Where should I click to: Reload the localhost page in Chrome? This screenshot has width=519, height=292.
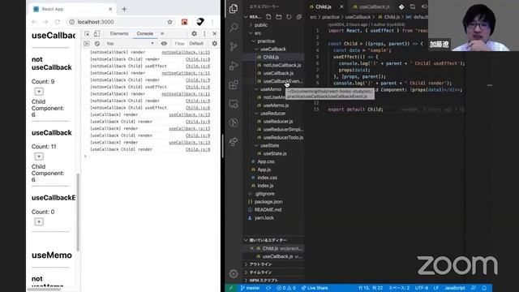click(x=58, y=22)
